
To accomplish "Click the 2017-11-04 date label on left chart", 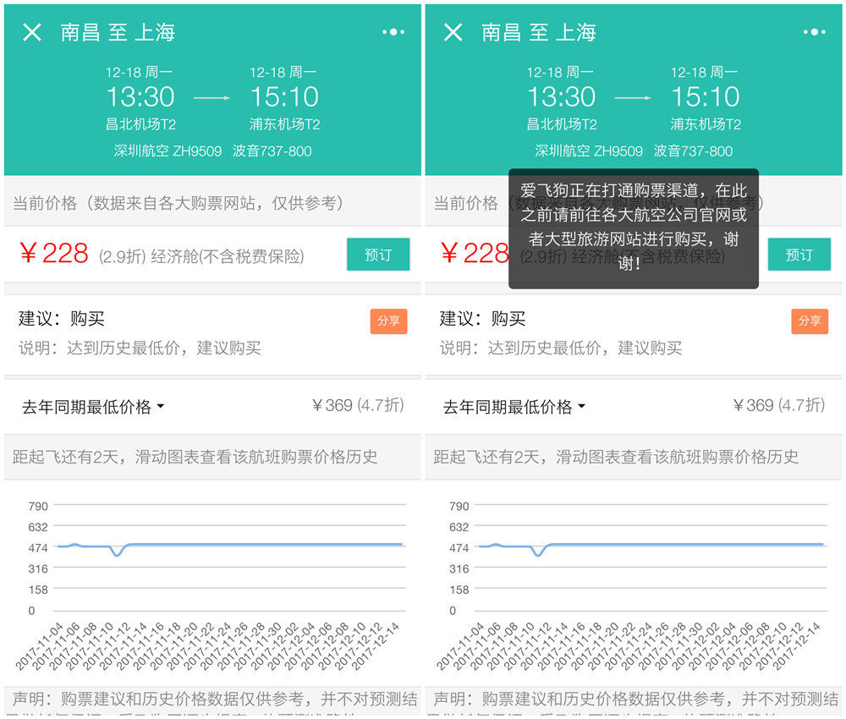I will [x=38, y=646].
